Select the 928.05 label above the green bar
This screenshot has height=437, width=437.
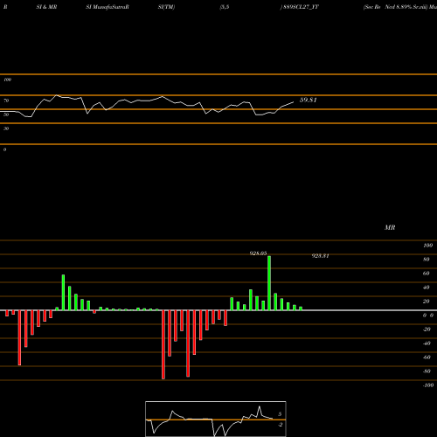pyautogui.click(x=258, y=253)
